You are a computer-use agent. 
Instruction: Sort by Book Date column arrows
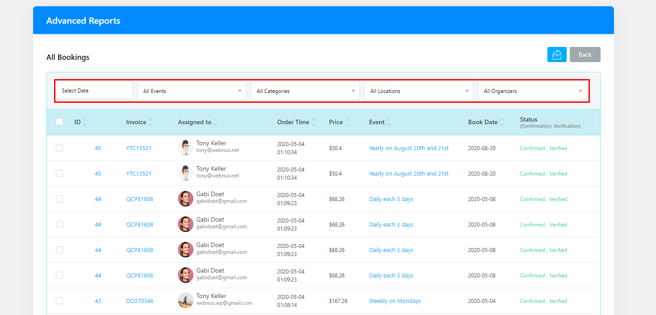pos(502,122)
